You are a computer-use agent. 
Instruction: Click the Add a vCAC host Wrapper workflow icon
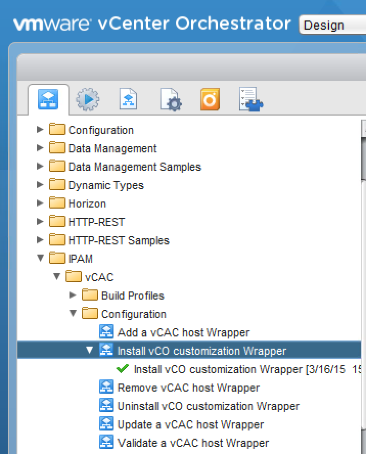(x=106, y=332)
